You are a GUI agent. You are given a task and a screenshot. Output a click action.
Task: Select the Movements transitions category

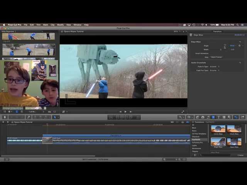[x=196, y=148]
